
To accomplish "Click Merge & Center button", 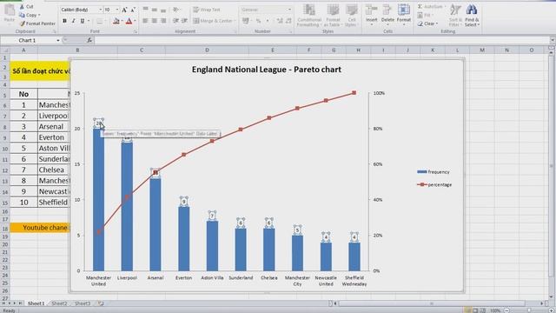I will coord(215,21).
